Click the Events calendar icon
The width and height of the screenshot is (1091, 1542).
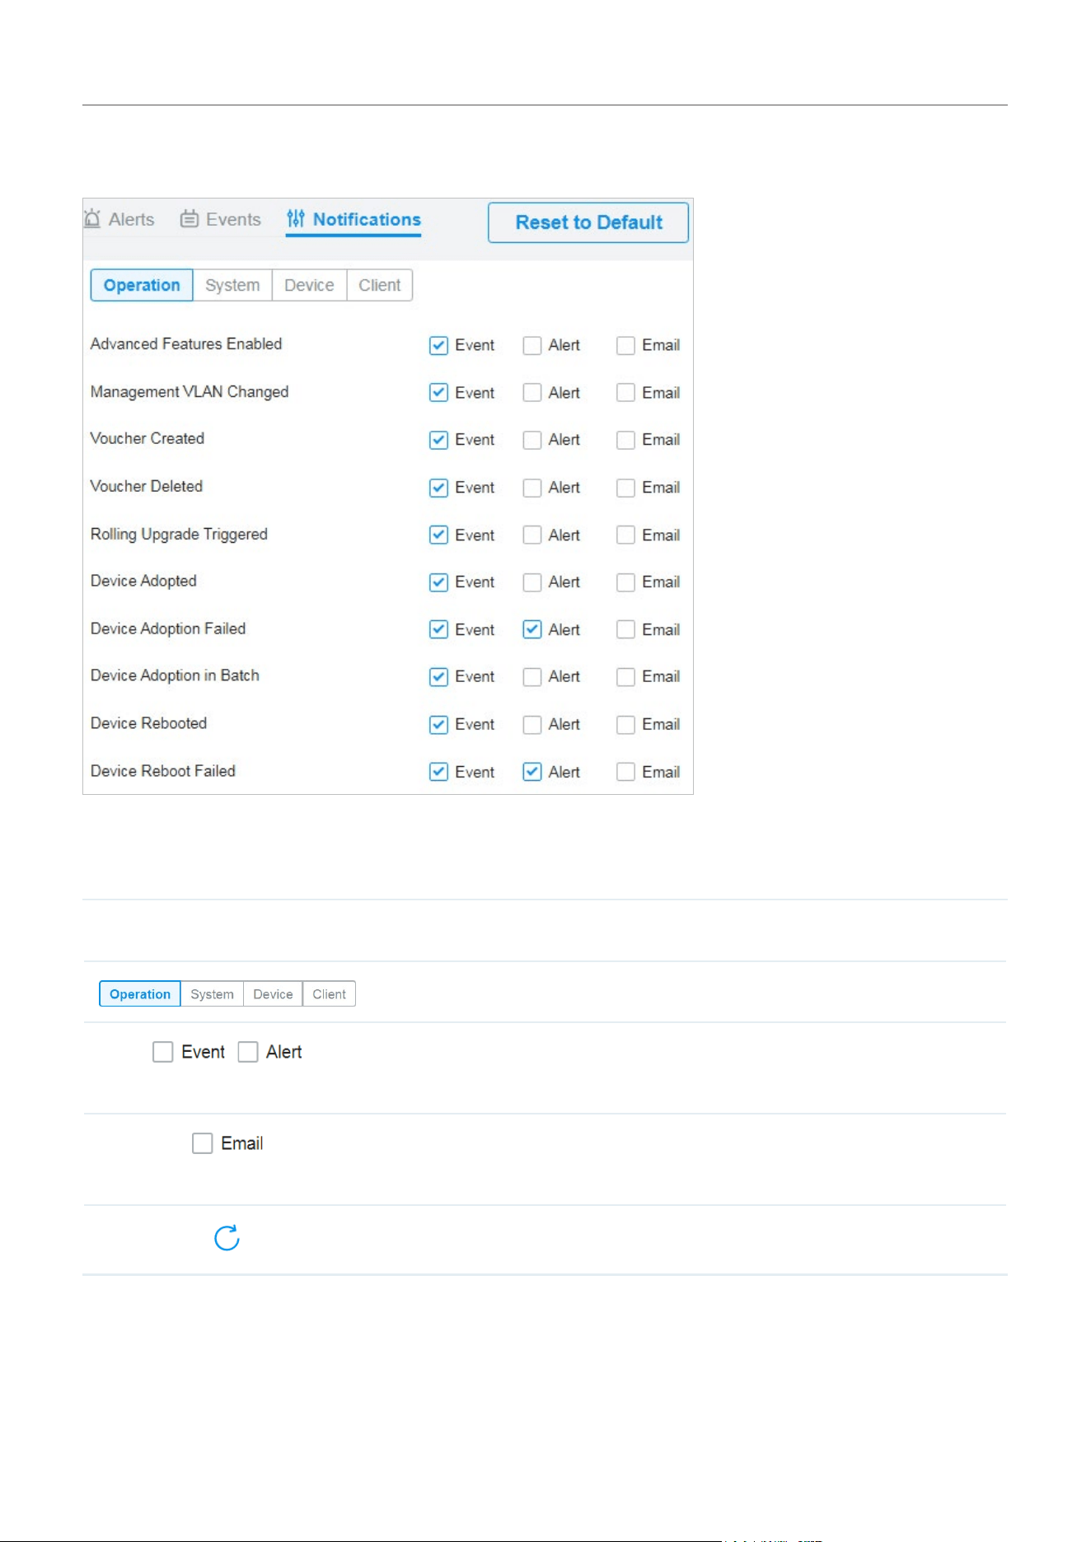(190, 218)
